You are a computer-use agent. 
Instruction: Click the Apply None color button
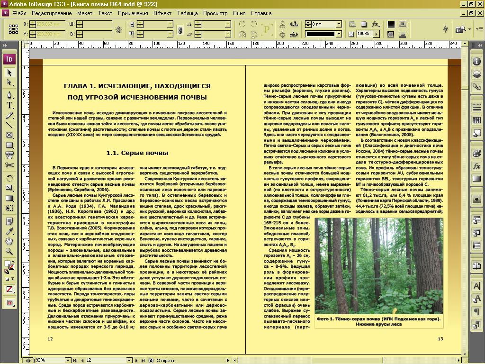coord(9,289)
